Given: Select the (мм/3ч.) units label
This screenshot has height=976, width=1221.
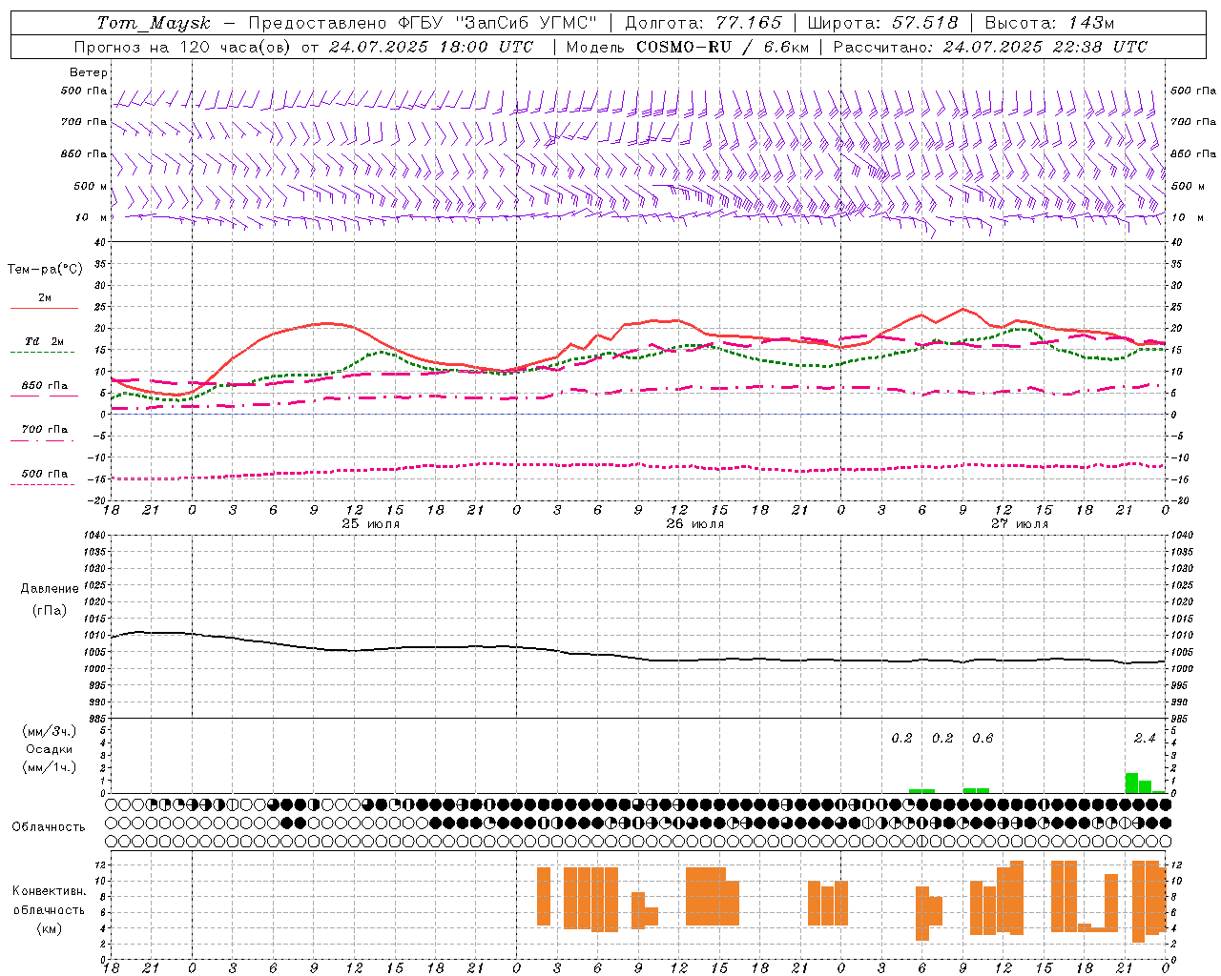Looking at the screenshot, I should [50, 731].
